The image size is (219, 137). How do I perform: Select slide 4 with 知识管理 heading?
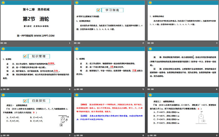(36, 67)
